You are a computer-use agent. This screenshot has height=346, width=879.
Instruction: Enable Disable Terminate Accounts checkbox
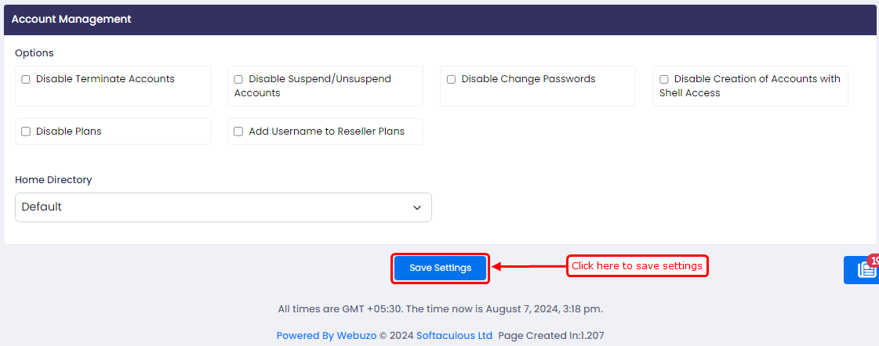(26, 80)
